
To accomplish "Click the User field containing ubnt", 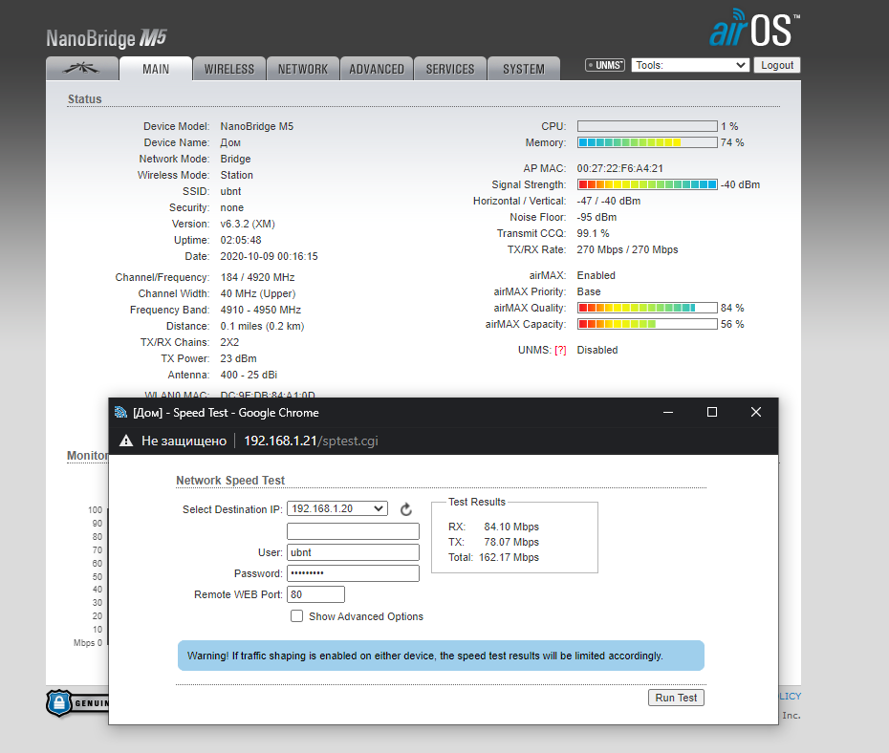I will (x=354, y=552).
